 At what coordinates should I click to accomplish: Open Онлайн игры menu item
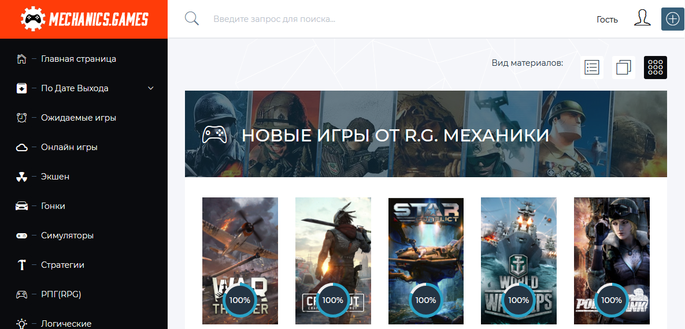(x=69, y=147)
